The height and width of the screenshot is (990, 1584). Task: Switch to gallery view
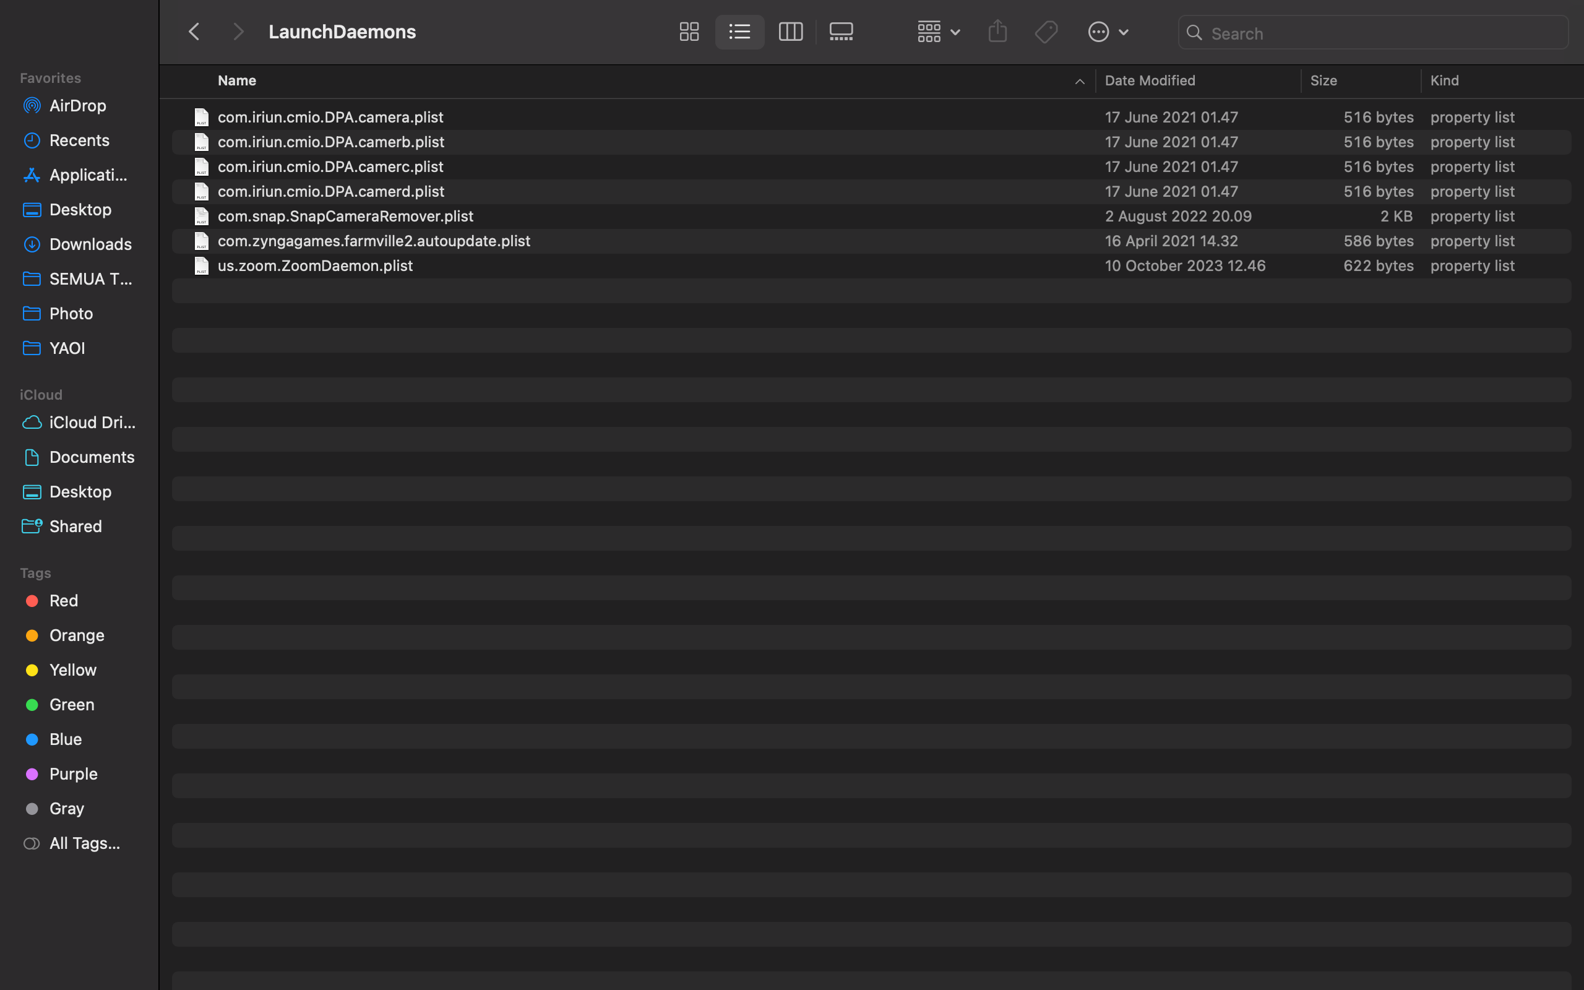840,32
